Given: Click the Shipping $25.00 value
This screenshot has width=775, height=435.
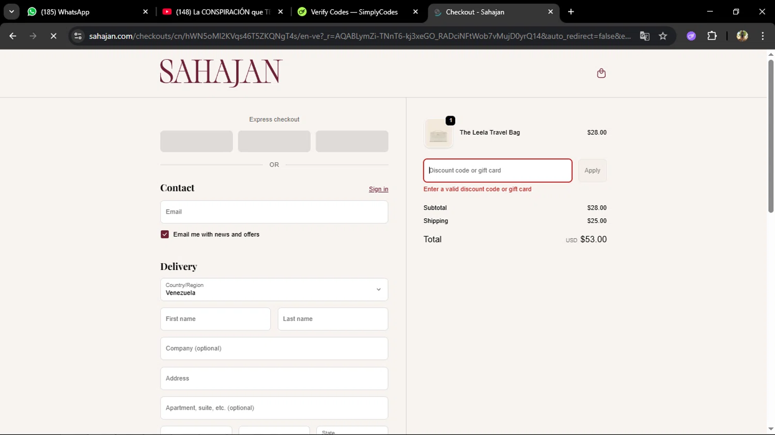Looking at the screenshot, I should (597, 221).
